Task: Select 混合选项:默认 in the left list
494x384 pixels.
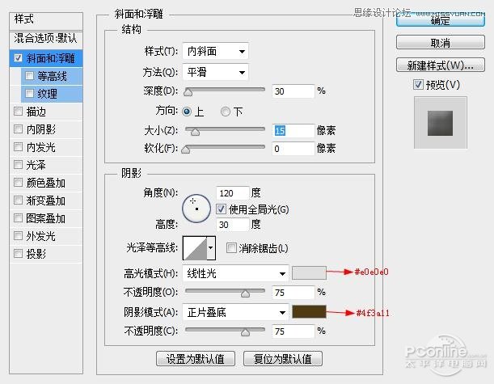Action: 45,39
